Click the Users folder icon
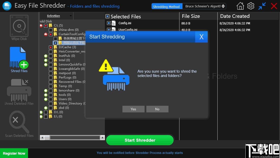280x158 pixels. (55, 99)
